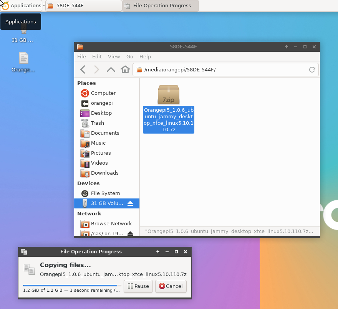This screenshot has width=338, height=309.
Task: Click the file manager title bar folder icon
Action: pos(80,47)
